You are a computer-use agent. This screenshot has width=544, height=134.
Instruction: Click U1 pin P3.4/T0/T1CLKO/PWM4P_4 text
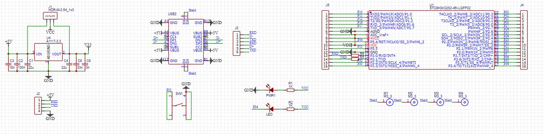point(471,66)
